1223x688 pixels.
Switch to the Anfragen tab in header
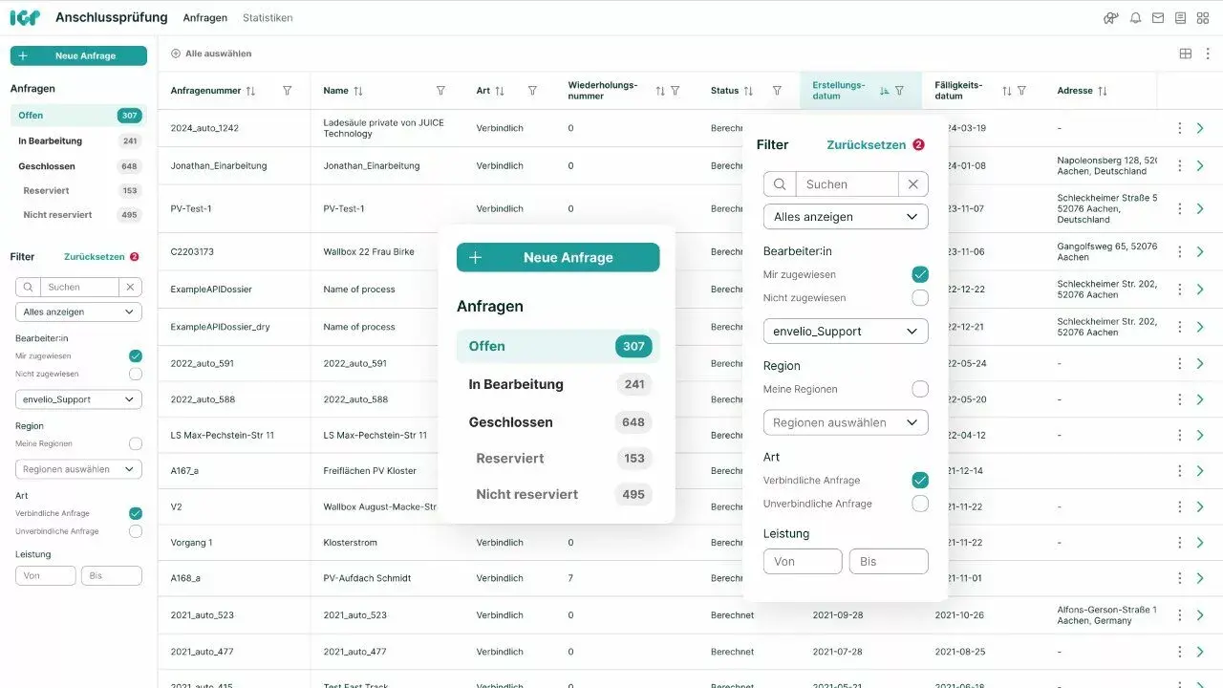[205, 18]
